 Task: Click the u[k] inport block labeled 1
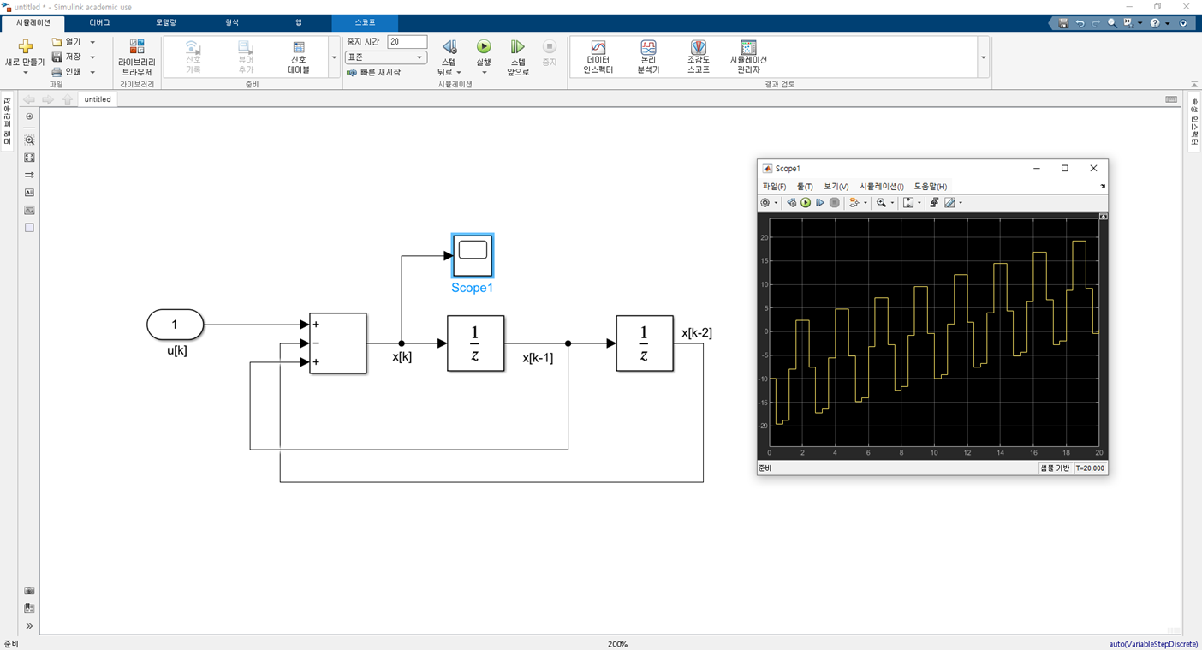(176, 325)
